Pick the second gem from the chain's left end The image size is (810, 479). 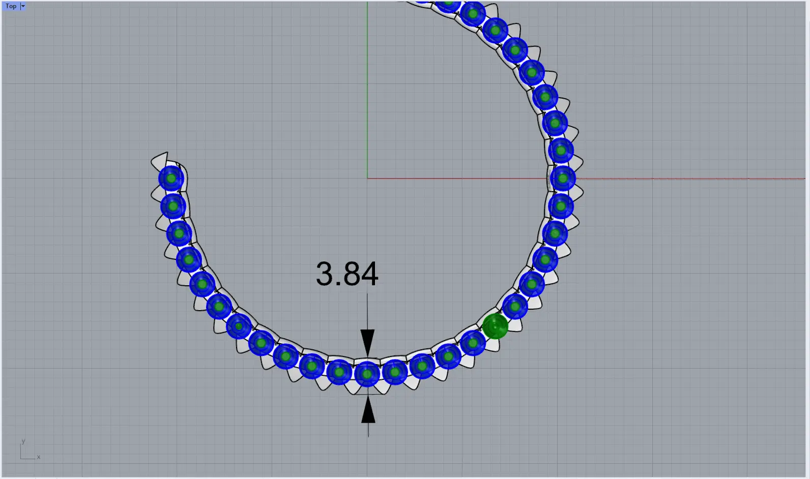click(173, 206)
